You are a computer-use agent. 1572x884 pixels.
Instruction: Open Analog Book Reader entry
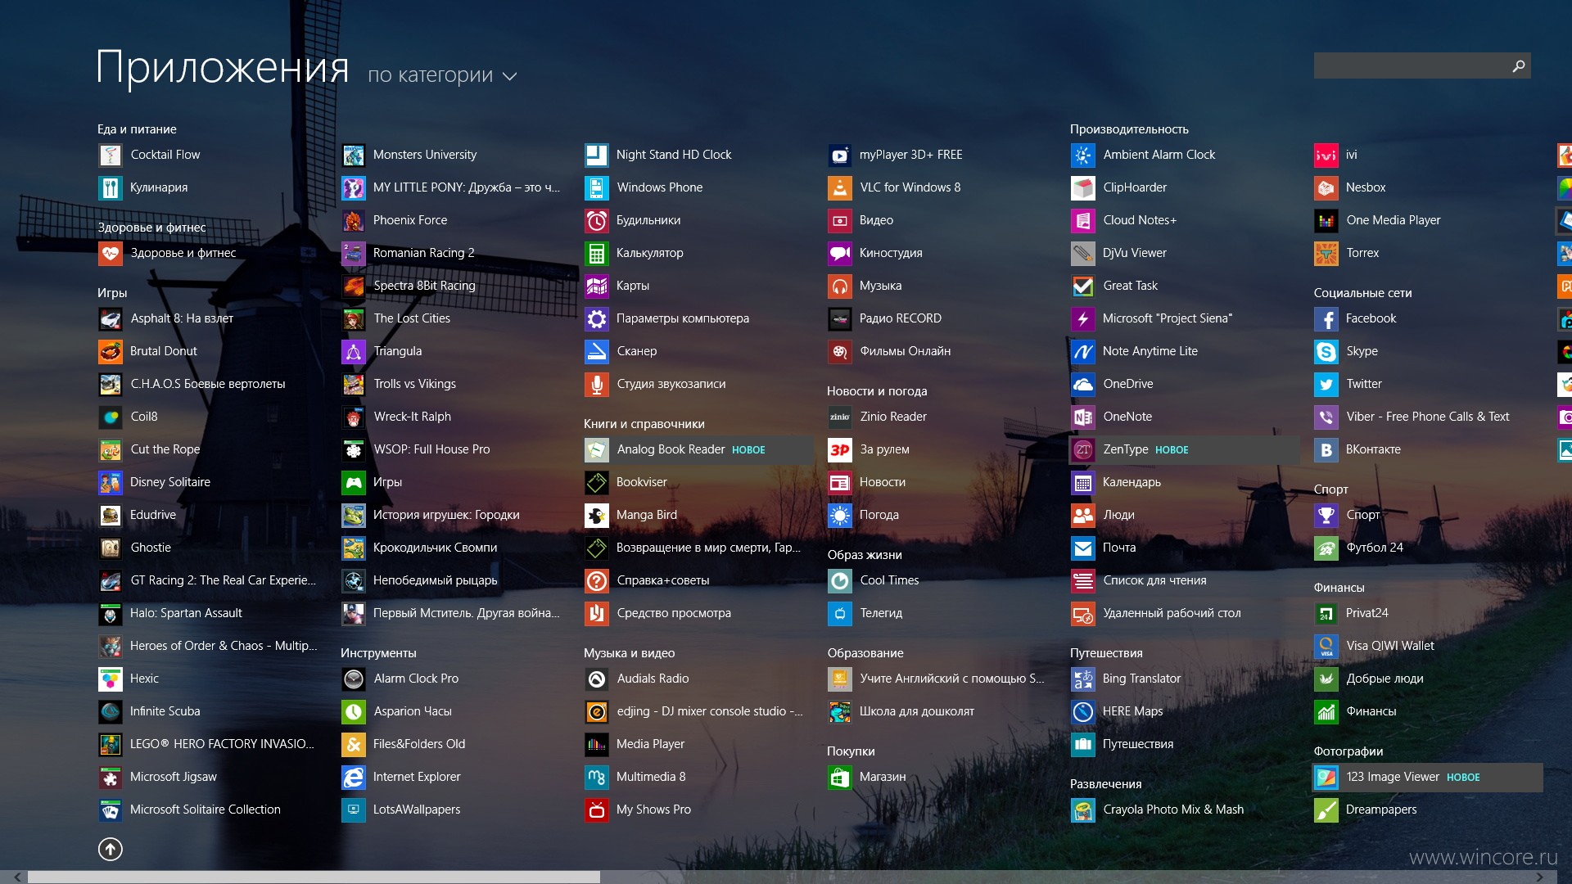698,449
